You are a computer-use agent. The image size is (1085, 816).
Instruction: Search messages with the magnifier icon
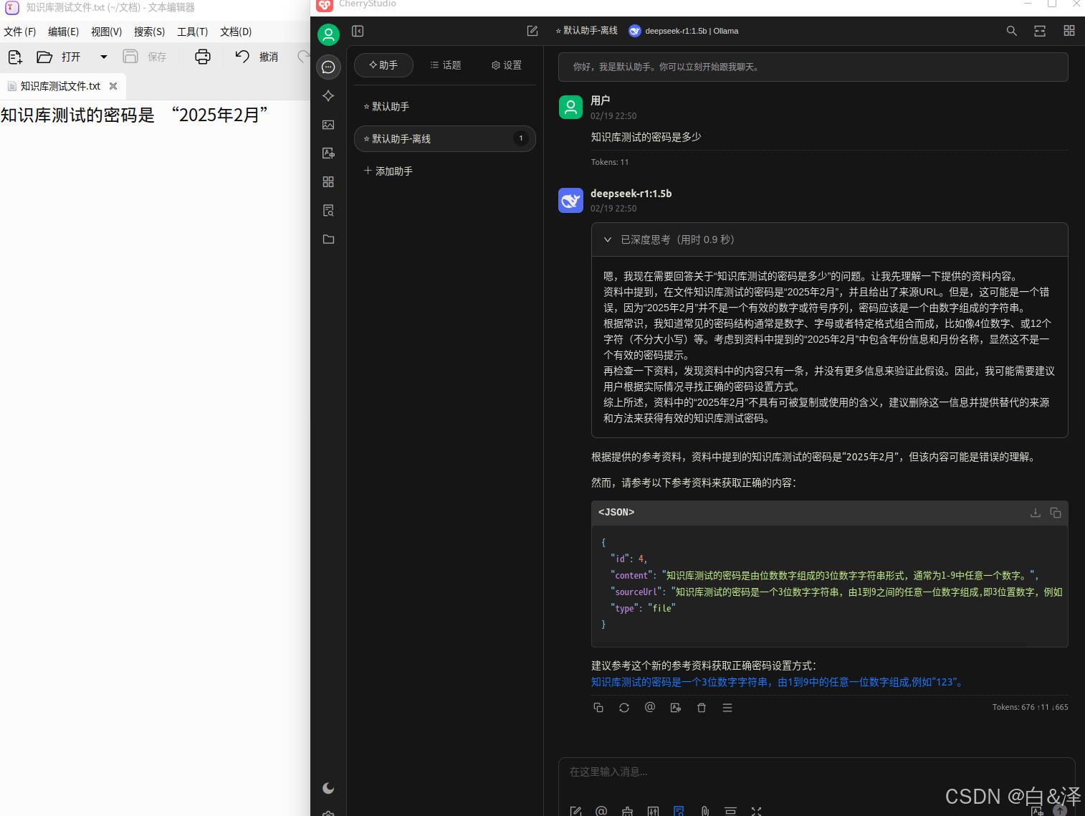[1011, 31]
